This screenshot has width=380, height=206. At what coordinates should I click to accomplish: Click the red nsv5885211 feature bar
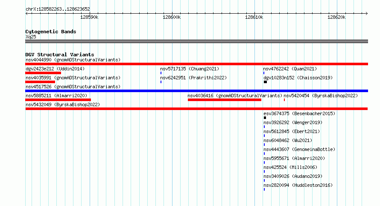(58, 100)
